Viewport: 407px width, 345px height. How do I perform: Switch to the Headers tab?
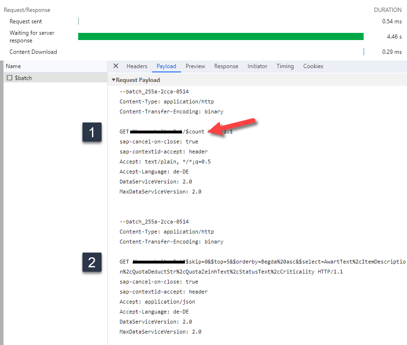pyautogui.click(x=137, y=66)
